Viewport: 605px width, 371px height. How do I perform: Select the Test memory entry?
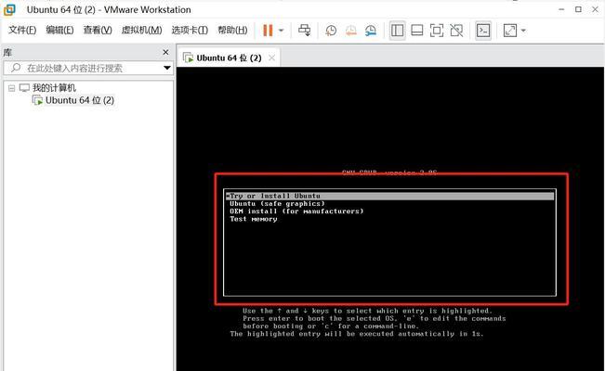(254, 219)
